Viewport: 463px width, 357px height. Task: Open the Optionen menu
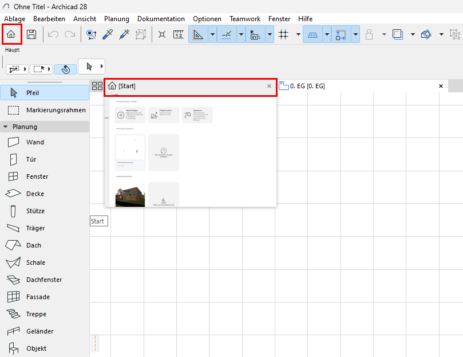coord(207,19)
